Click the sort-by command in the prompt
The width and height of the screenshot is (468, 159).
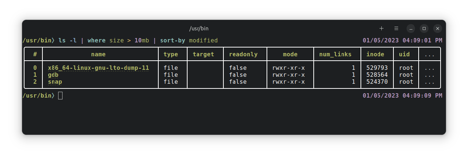tap(173, 40)
